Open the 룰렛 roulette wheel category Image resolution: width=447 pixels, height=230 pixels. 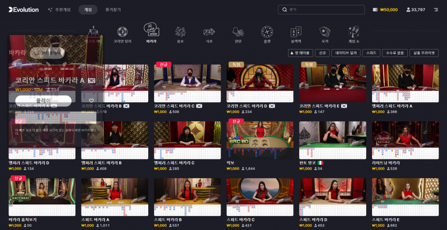tap(267, 35)
